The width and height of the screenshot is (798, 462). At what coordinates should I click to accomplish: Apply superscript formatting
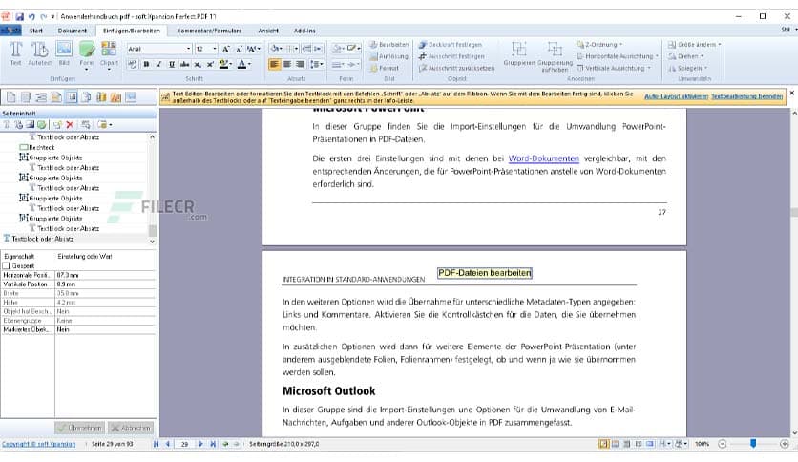210,64
